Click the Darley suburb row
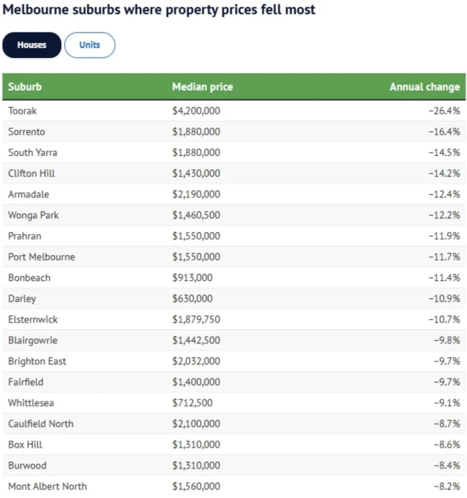This screenshot has width=467, height=498. [x=22, y=298]
